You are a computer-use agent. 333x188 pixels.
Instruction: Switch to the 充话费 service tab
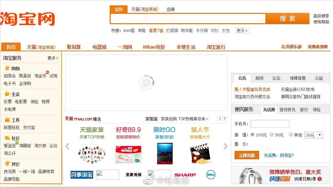269,110
